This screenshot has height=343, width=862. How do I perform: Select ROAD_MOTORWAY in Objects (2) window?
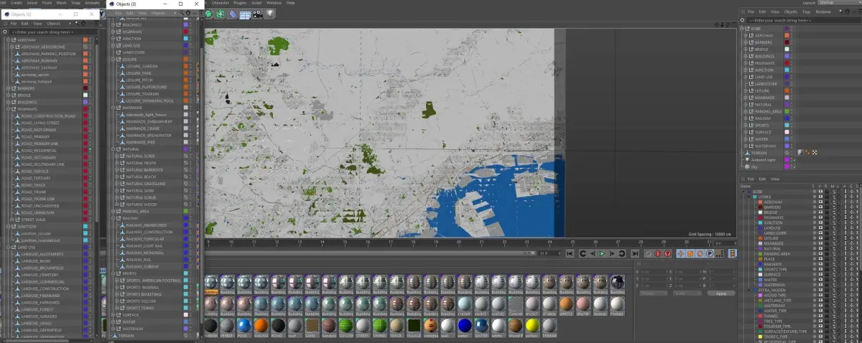pyautogui.click(x=39, y=130)
